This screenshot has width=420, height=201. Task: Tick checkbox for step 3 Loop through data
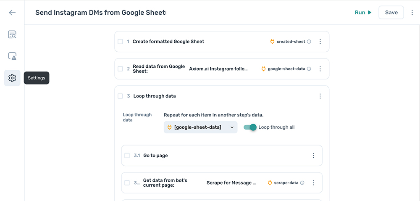120,96
